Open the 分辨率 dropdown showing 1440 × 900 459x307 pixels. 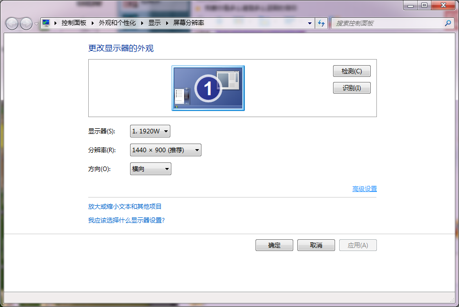click(x=166, y=150)
